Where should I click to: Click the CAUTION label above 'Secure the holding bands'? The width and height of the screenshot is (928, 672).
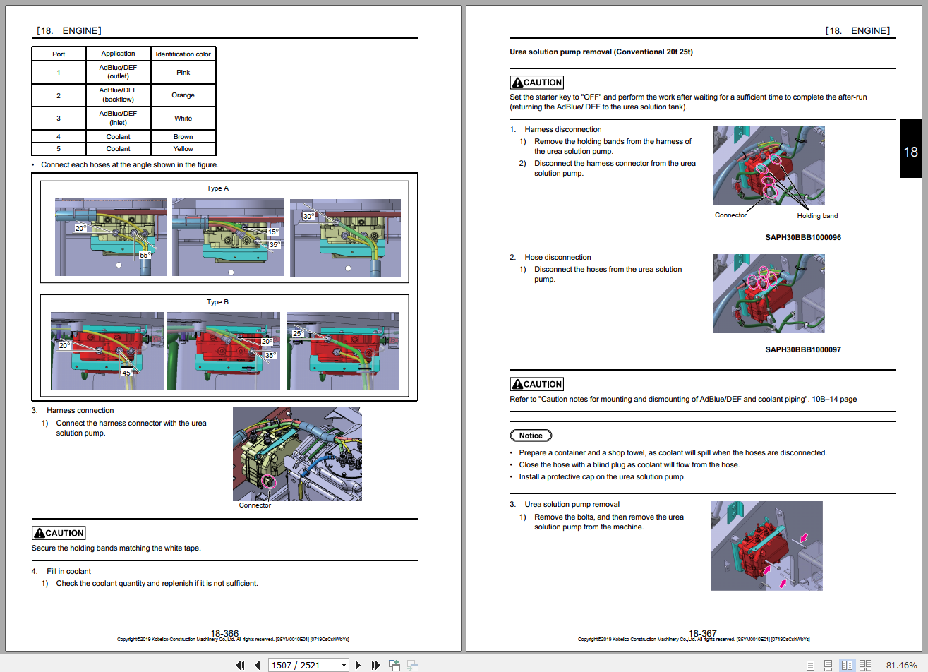[x=59, y=533]
